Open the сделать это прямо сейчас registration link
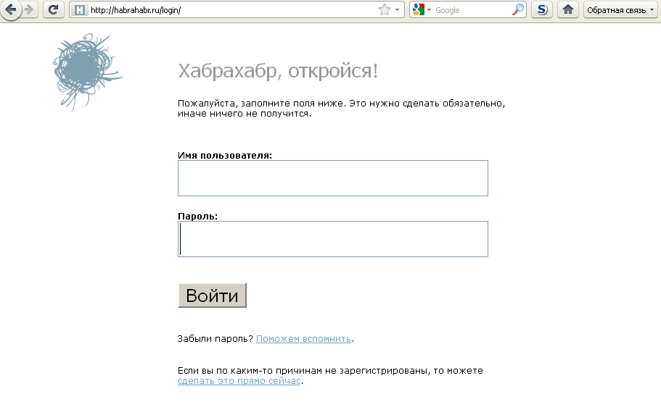 [239, 381]
